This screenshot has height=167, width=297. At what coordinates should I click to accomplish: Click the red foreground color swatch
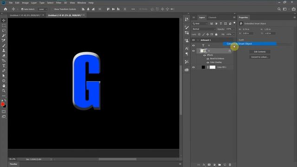pos(3,104)
